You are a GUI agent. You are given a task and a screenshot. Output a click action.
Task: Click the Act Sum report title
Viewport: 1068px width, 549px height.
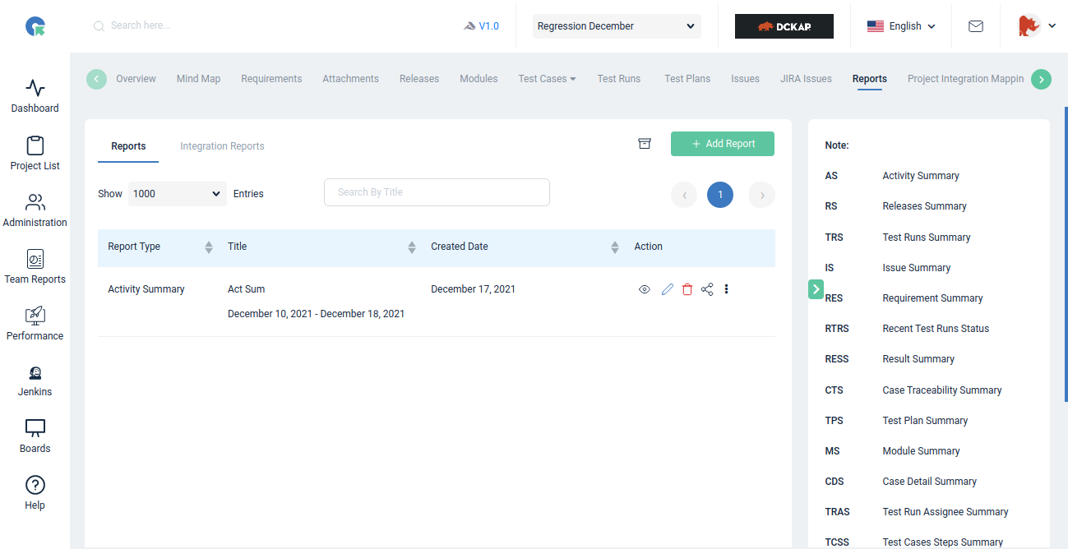(246, 289)
